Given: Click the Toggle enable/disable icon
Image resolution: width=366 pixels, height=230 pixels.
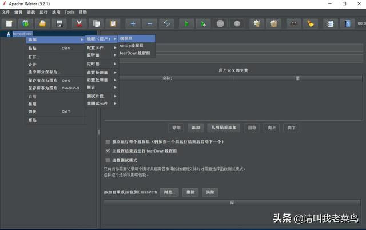Looking at the screenshot, I should tap(166, 23).
